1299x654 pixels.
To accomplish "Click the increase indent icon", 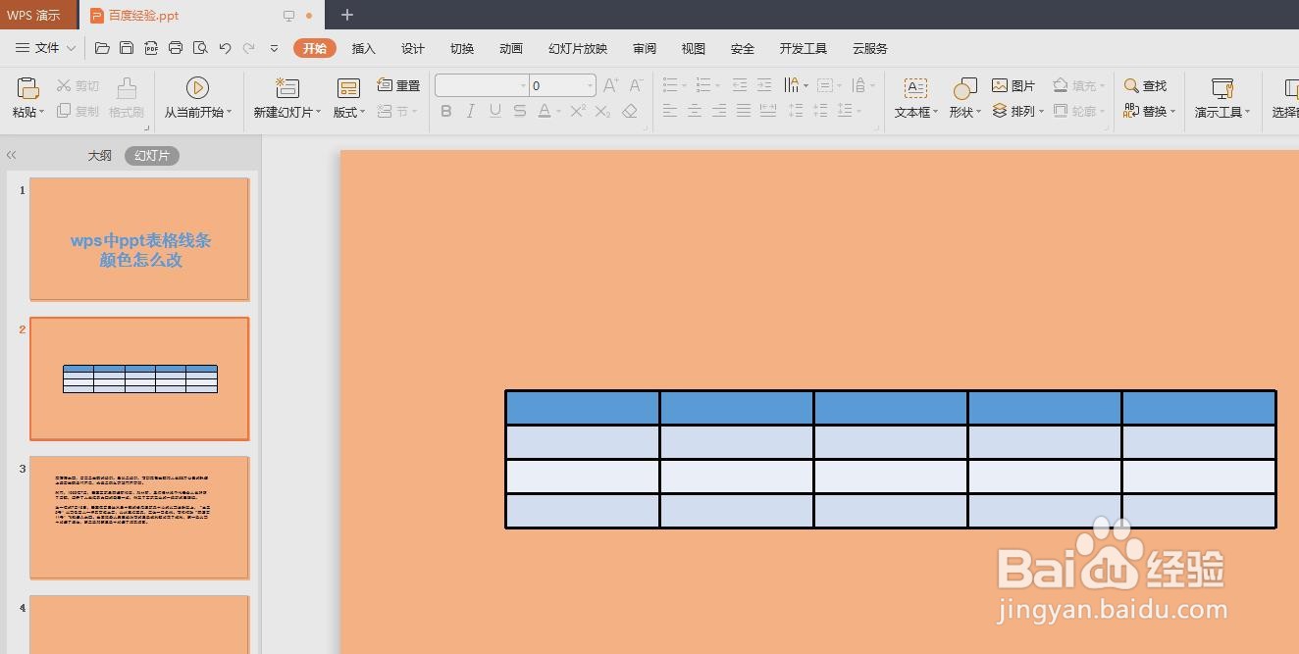I will (x=765, y=86).
